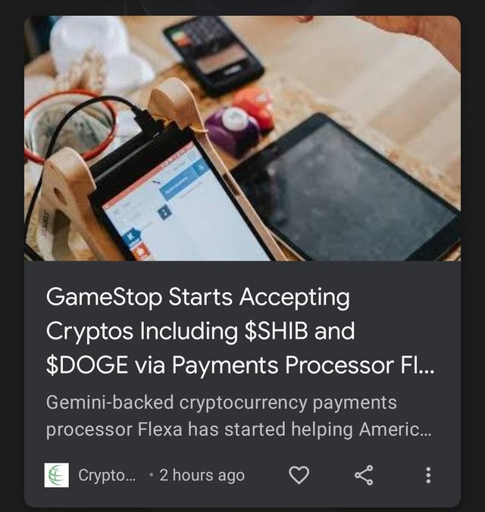Open the article's photo thumbnail
The width and height of the screenshot is (485, 512).
(242, 139)
